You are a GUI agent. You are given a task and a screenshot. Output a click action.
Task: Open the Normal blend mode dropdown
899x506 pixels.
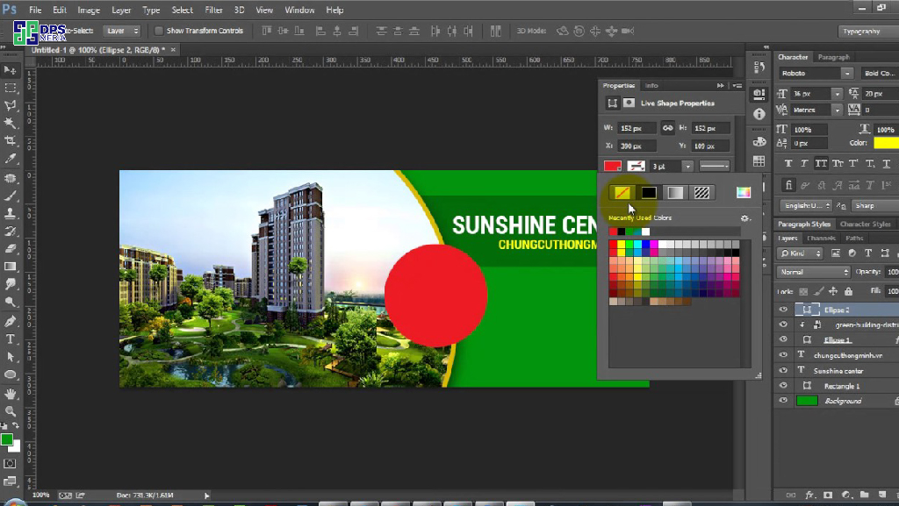tap(814, 272)
